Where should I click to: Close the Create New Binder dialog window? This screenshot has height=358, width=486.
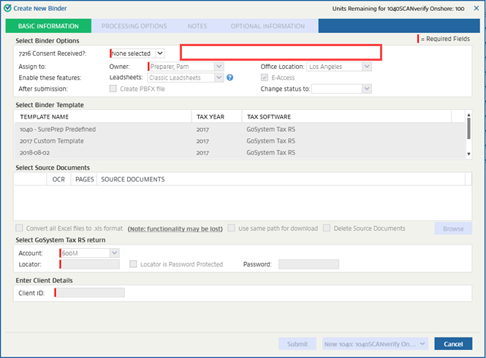(x=476, y=7)
